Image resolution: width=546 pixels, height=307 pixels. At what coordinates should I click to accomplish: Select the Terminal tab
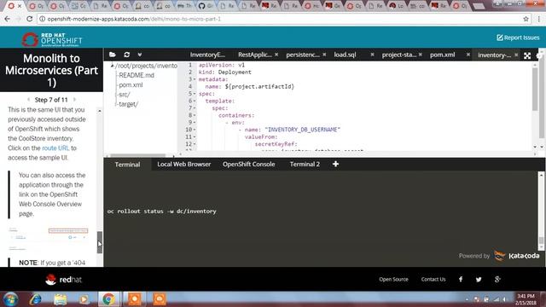coord(127,165)
